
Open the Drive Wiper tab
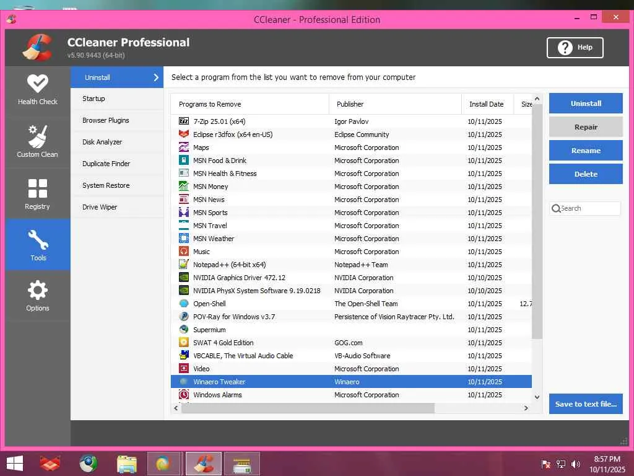(x=117, y=207)
